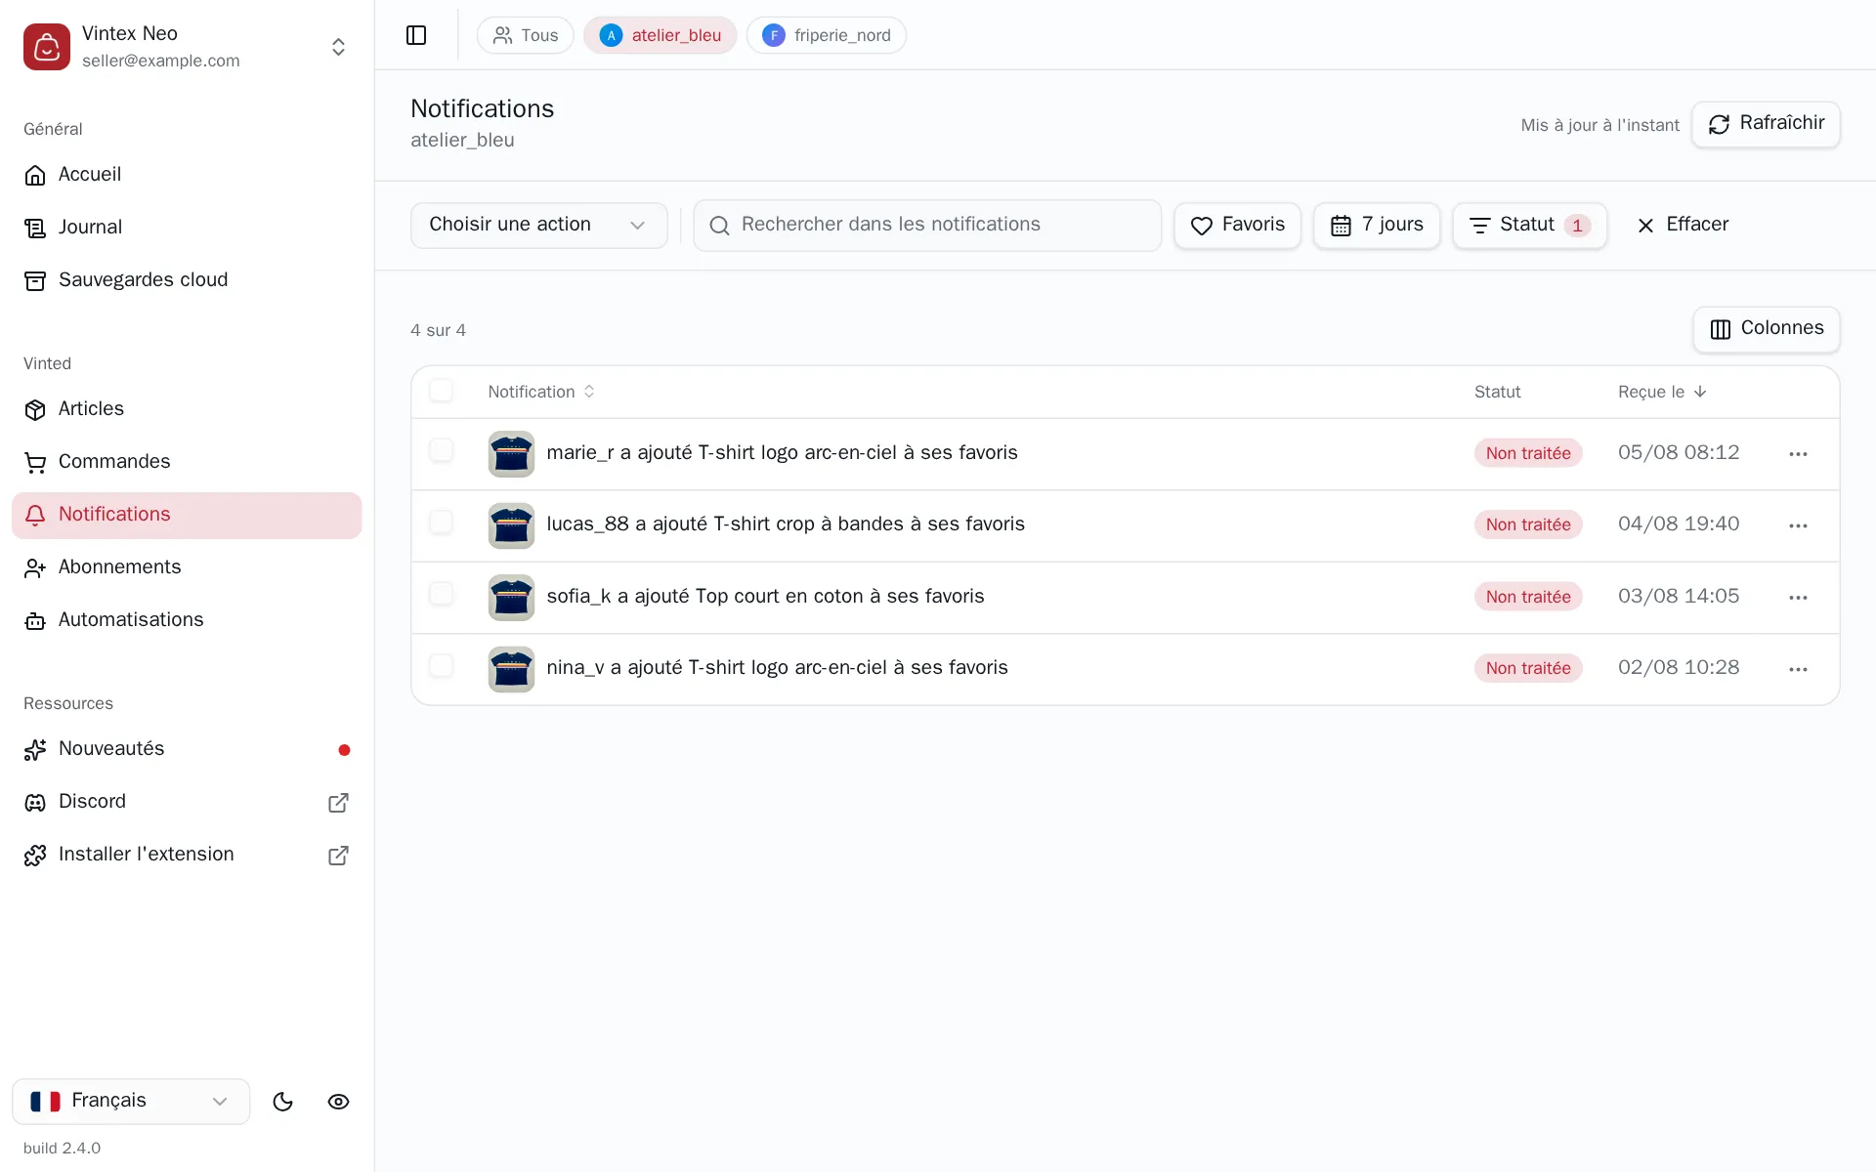
Task: Go to Accueil in the sidebar
Action: [187, 174]
